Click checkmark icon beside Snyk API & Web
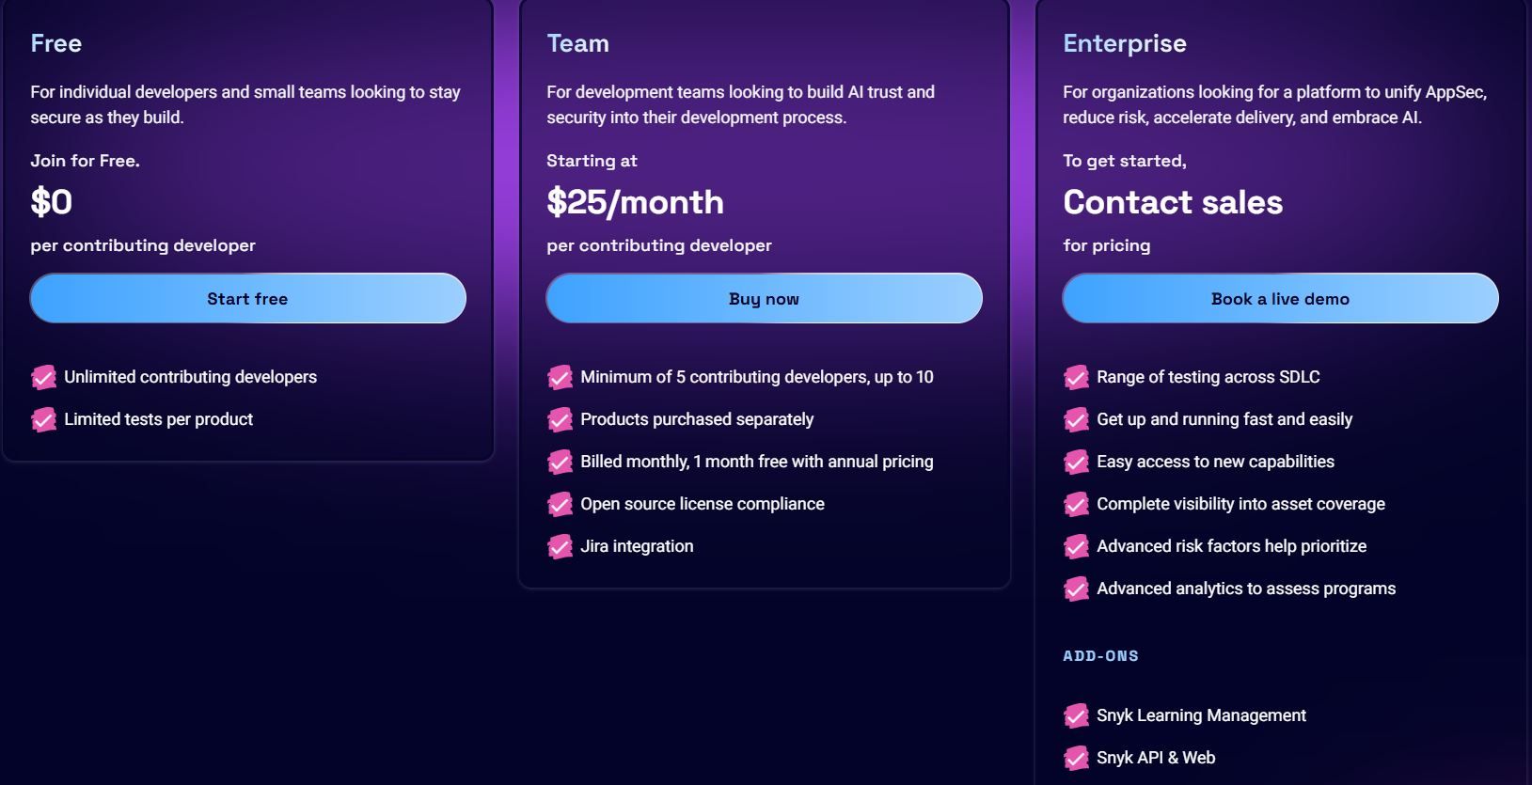 coord(1076,758)
